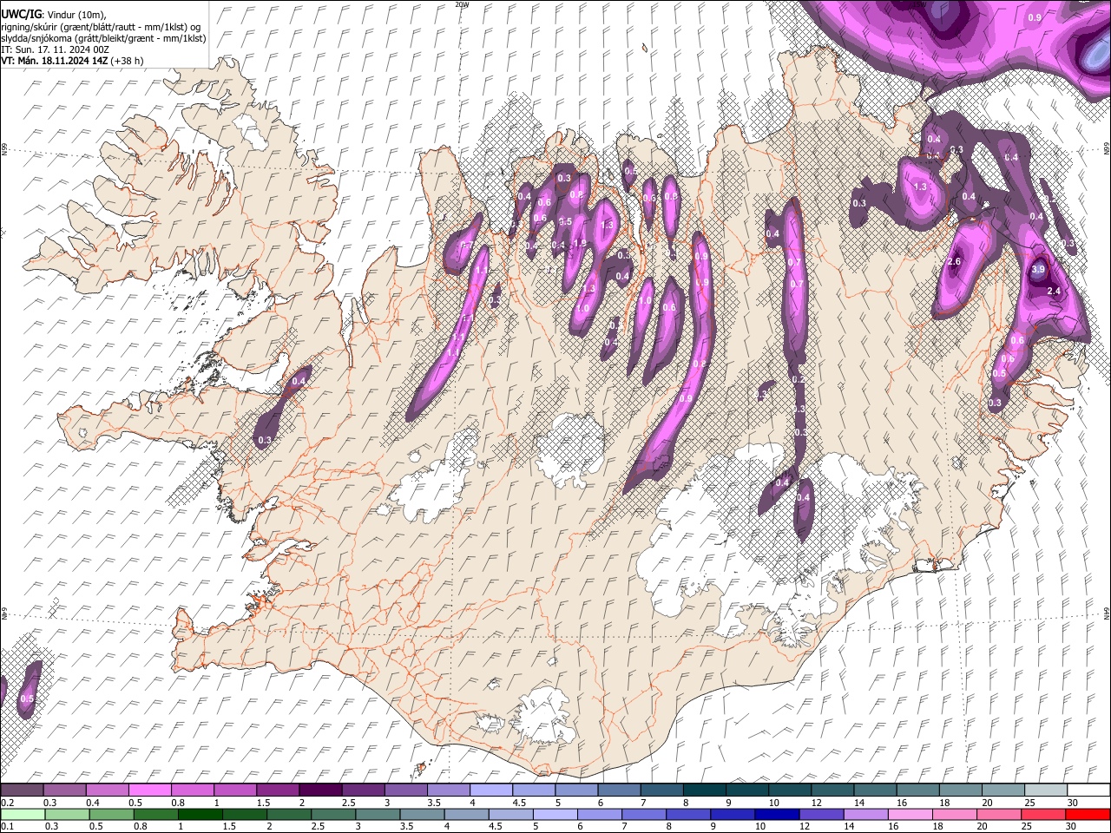
Task: Select the bright pink 0.5–0.8 swatch in the upper scale
Action: (149, 790)
